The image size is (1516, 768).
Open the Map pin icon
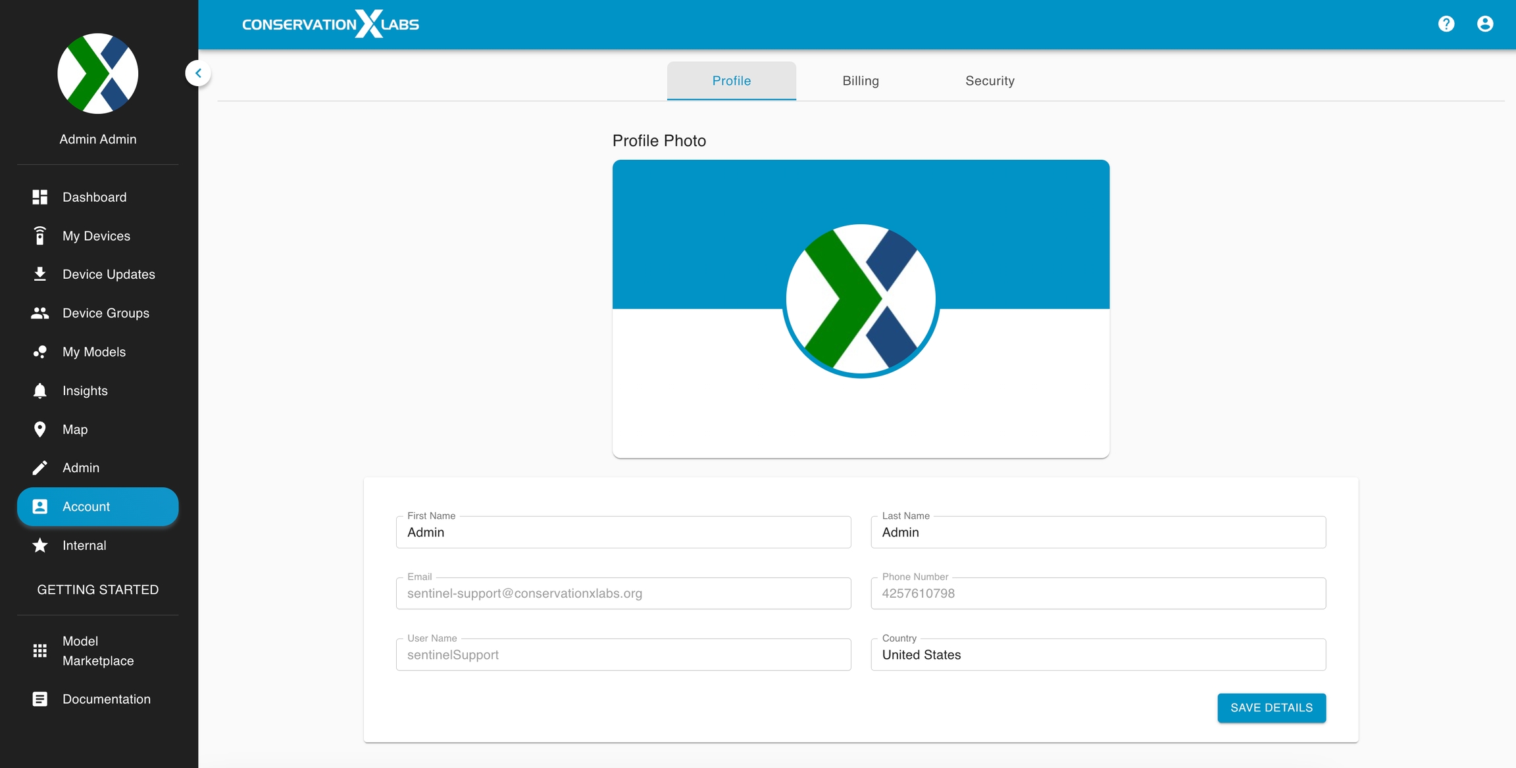pos(39,429)
